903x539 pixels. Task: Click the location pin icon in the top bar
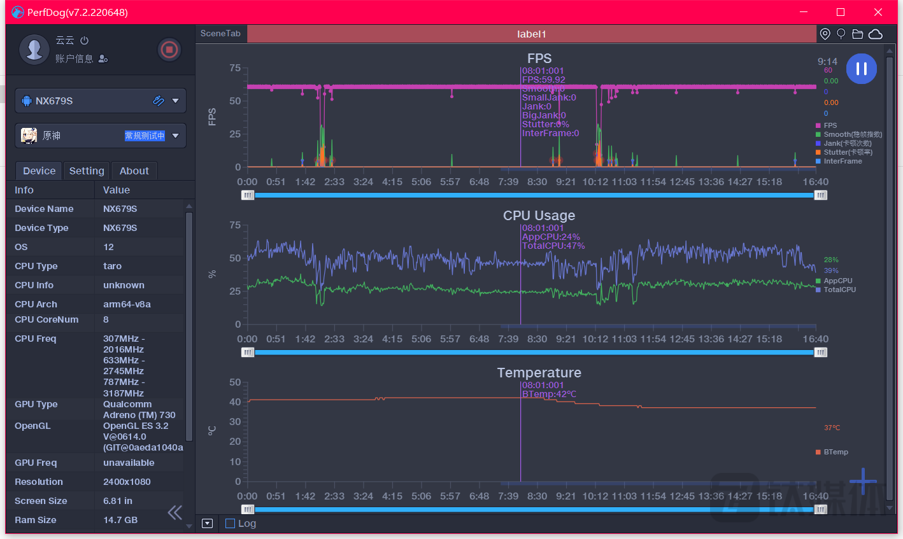[x=825, y=34]
